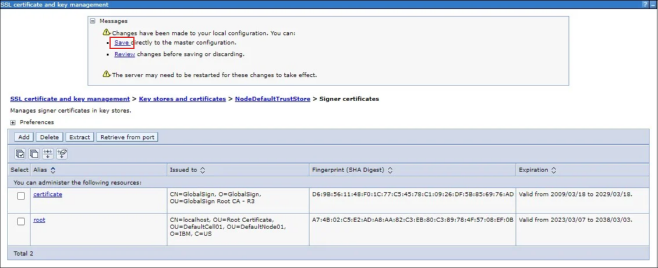Image resolution: width=658 pixels, height=268 pixels.
Task: Go to Key stores and certificates breadcrumb
Action: (x=182, y=99)
